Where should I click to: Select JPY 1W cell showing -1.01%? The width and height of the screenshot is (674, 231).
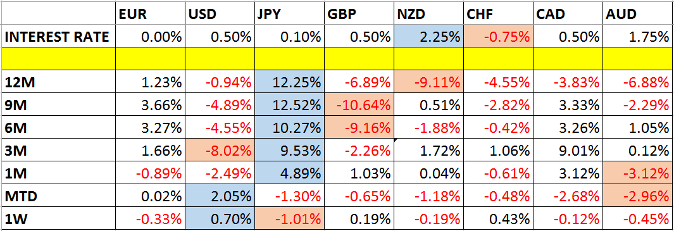289,217
